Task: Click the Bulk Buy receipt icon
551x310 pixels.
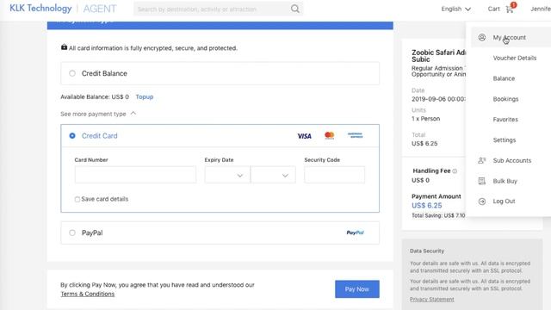Action: tap(482, 181)
